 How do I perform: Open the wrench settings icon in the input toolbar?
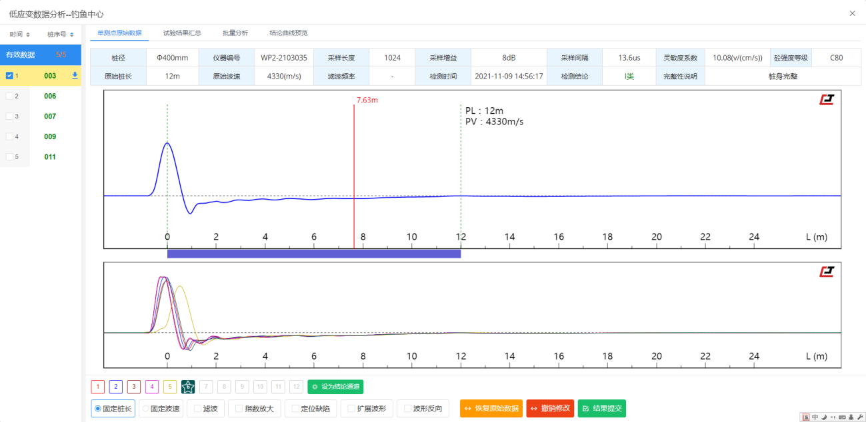click(x=860, y=417)
